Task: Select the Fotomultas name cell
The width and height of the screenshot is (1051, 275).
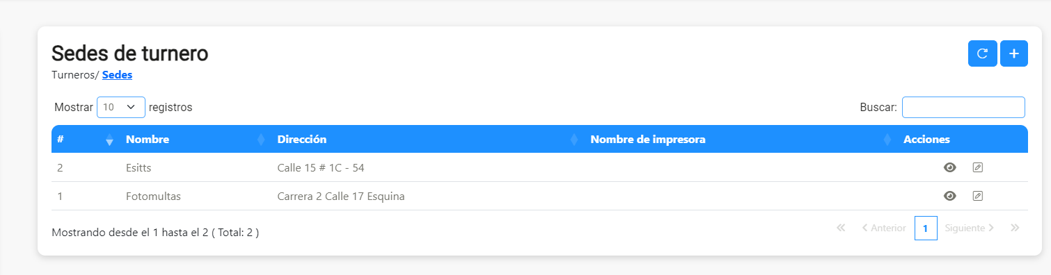Action: tap(153, 197)
